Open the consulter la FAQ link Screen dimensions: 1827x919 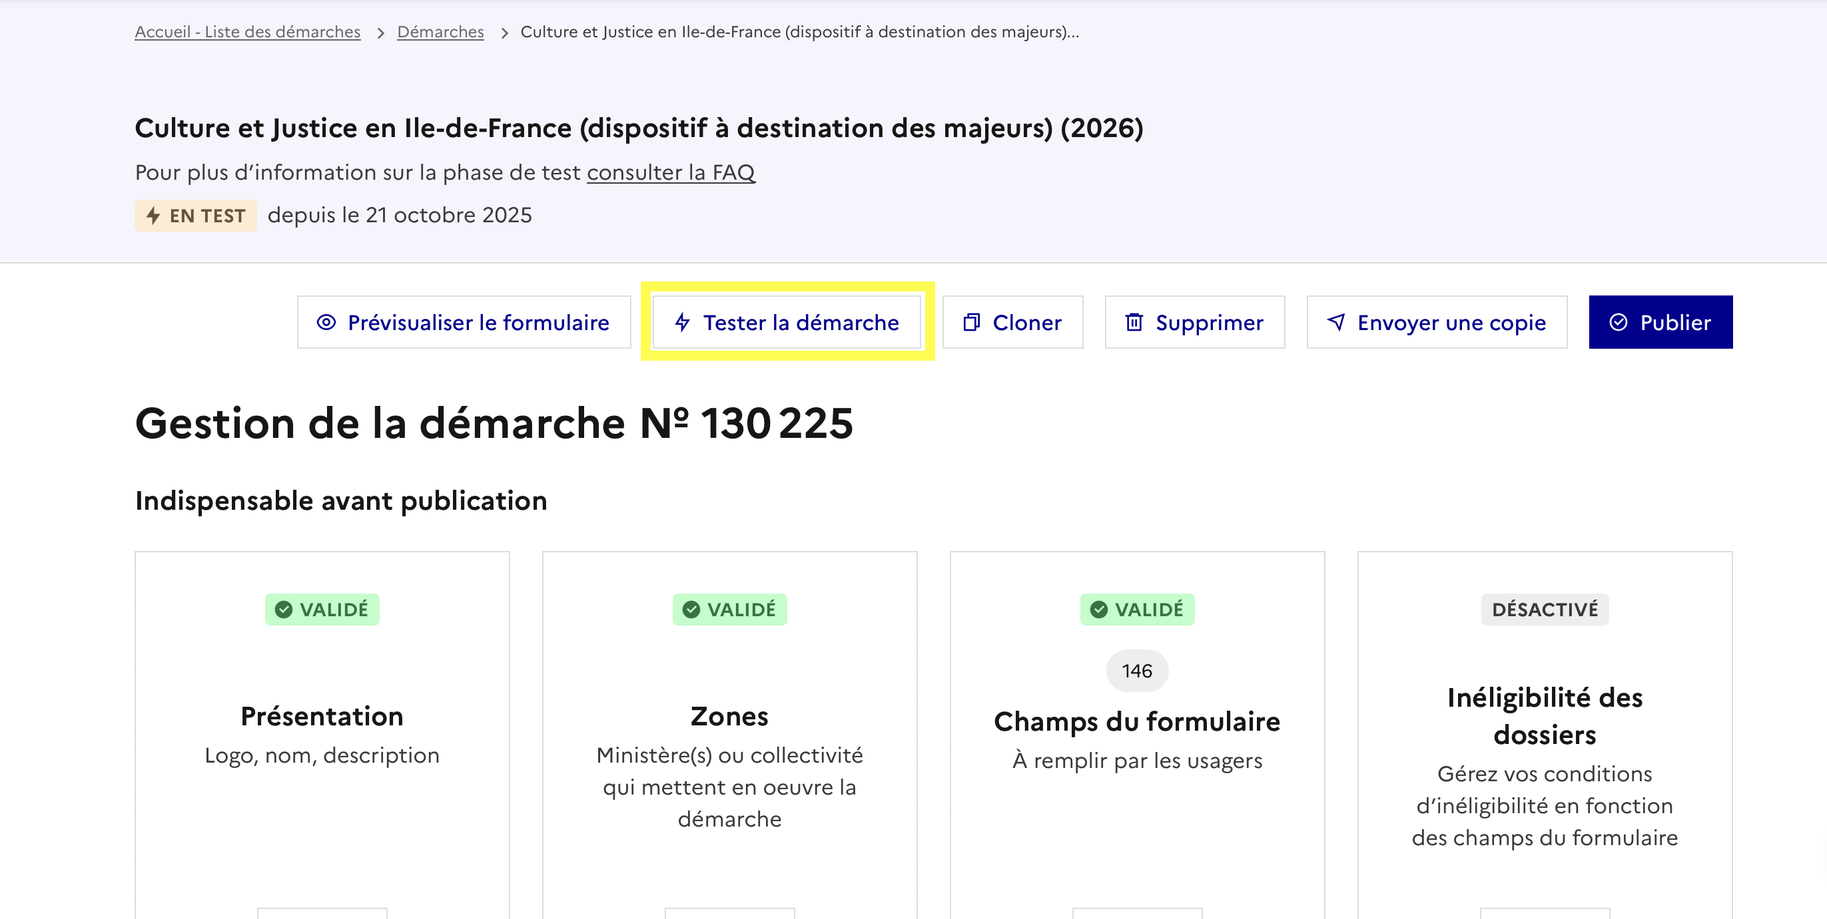coord(671,172)
